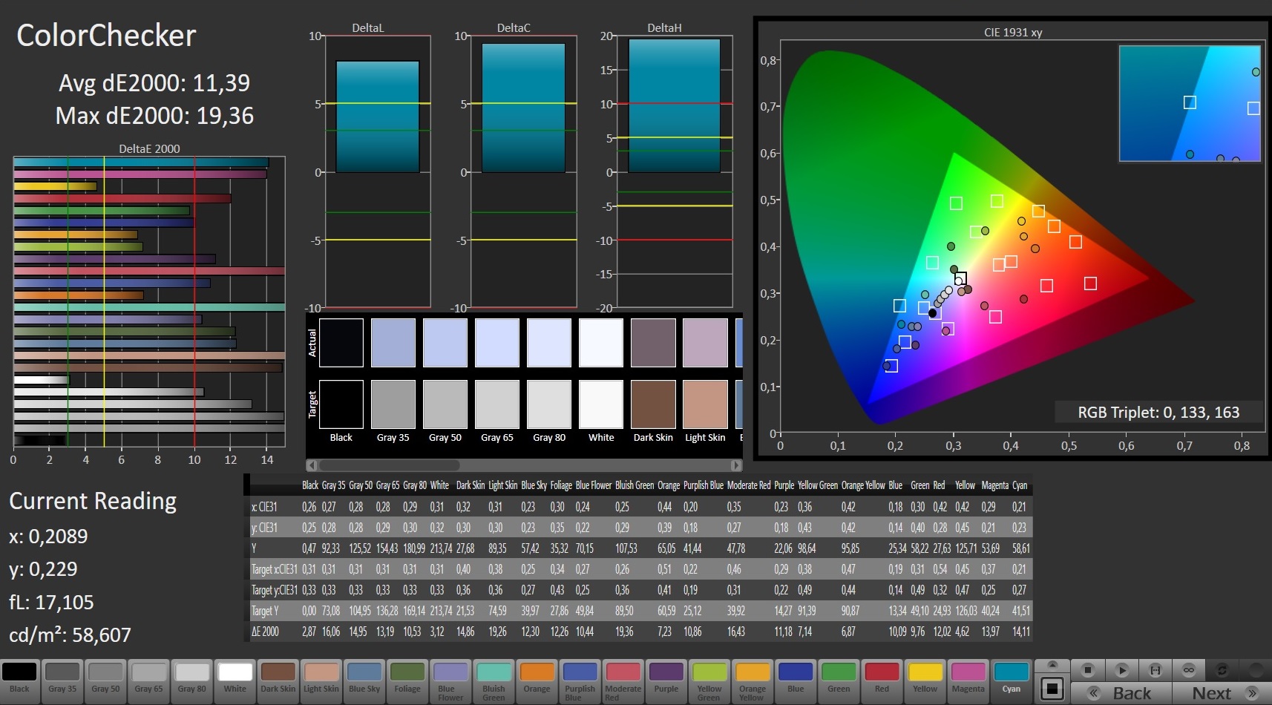Click the stop measurement icon
The height and width of the screenshot is (705, 1272).
[x=1087, y=670]
